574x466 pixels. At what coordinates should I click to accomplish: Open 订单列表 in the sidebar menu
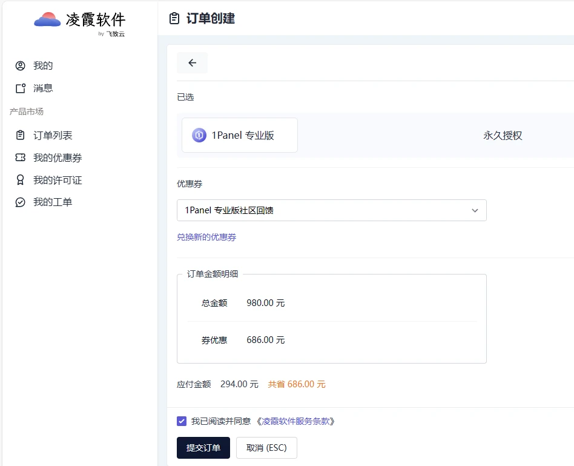click(x=53, y=136)
